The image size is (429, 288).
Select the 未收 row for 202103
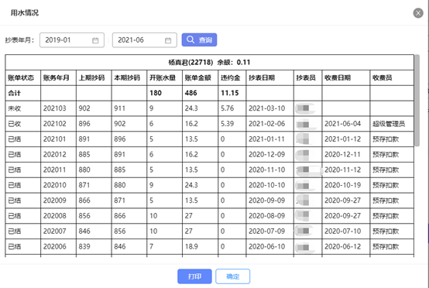(210, 108)
